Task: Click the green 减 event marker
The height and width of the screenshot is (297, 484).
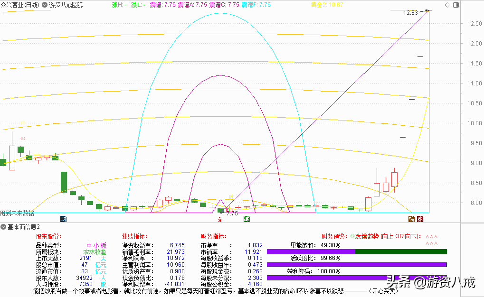Action: click(x=247, y=219)
